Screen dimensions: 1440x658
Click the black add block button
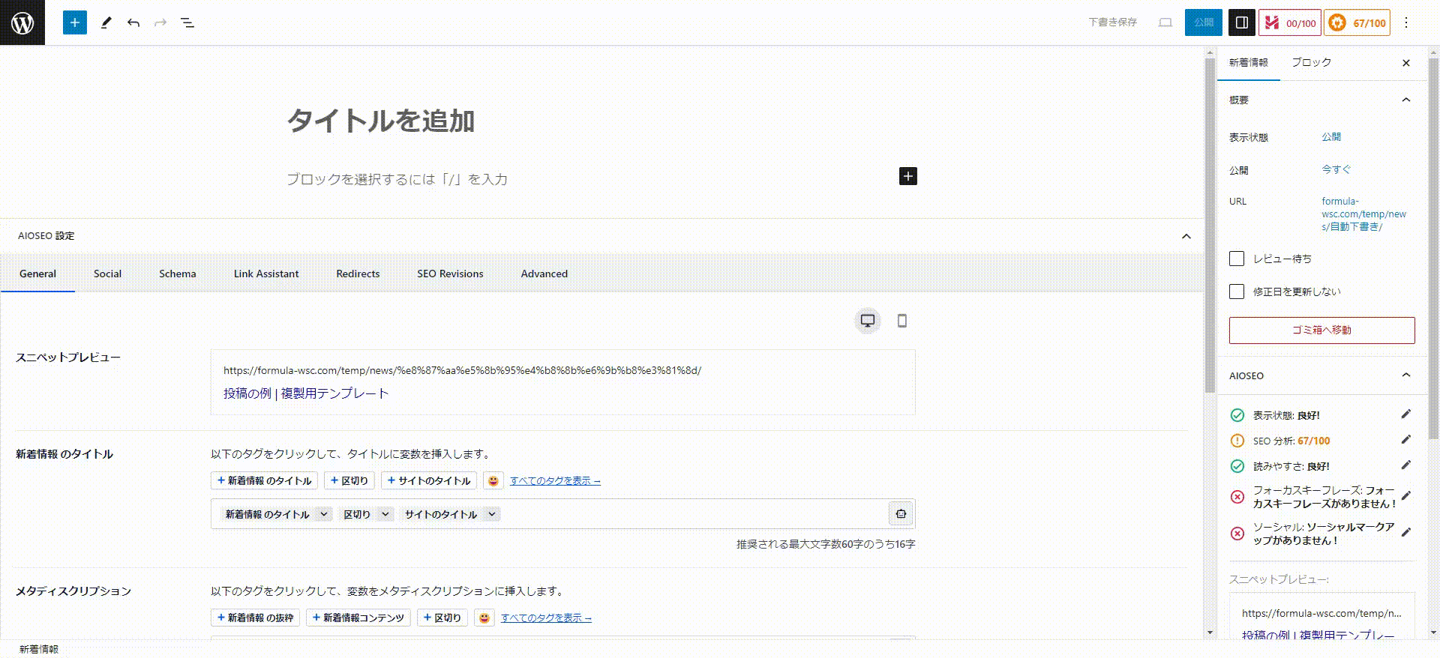[x=907, y=176]
